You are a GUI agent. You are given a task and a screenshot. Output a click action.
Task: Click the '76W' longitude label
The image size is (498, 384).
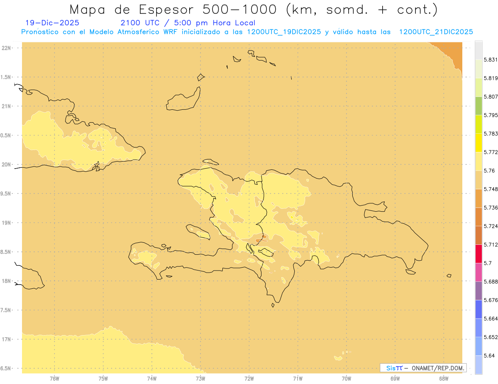54,378
